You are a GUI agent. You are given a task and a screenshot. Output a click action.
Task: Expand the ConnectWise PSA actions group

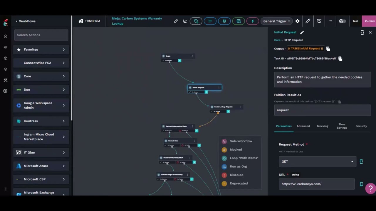coord(41,63)
